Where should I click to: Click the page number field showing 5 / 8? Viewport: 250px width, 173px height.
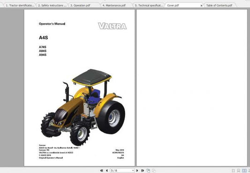(x=122, y=171)
